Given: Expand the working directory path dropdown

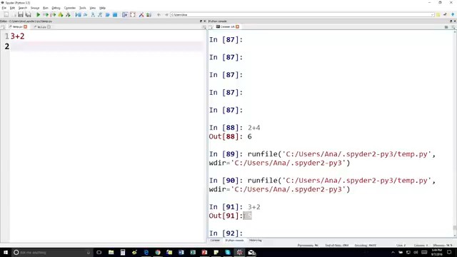Looking at the screenshot, I should (432, 14).
